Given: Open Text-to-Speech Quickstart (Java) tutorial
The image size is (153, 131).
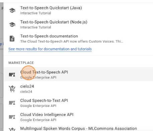Looking at the screenshot, I should [78, 10].
